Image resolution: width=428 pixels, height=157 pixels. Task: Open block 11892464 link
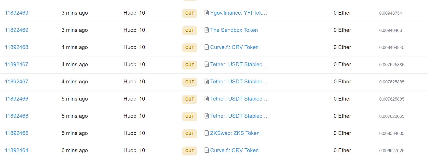(x=17, y=150)
